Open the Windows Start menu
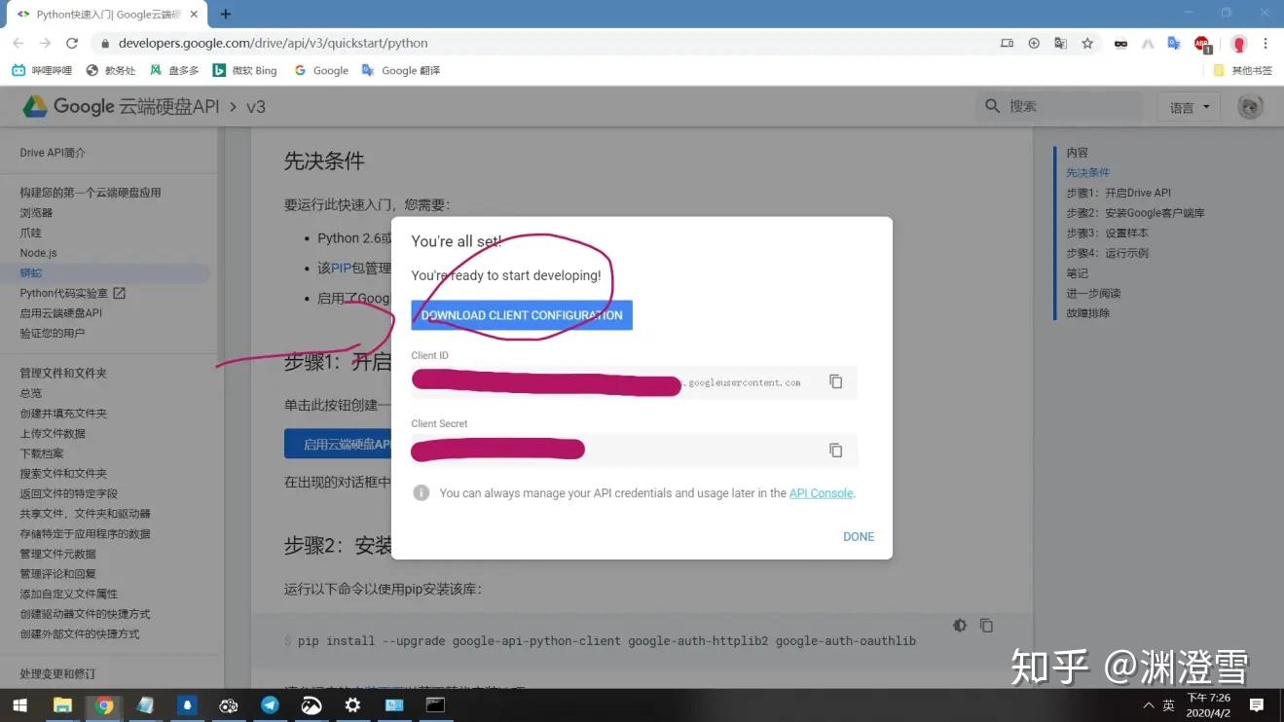The image size is (1284, 722). 19,705
